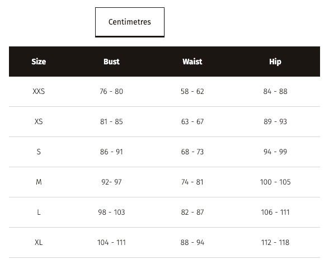This screenshot has width=329, height=264.
Task: Click the Hip column header
Action: pos(275,62)
